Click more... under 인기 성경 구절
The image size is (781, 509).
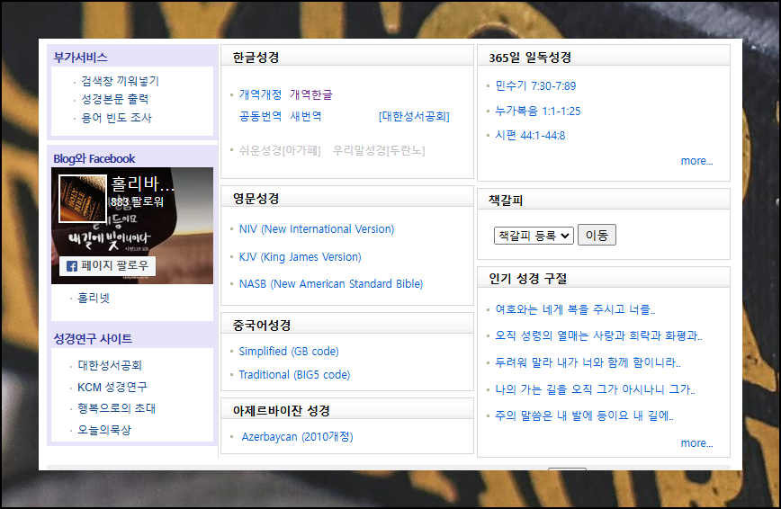[696, 443]
